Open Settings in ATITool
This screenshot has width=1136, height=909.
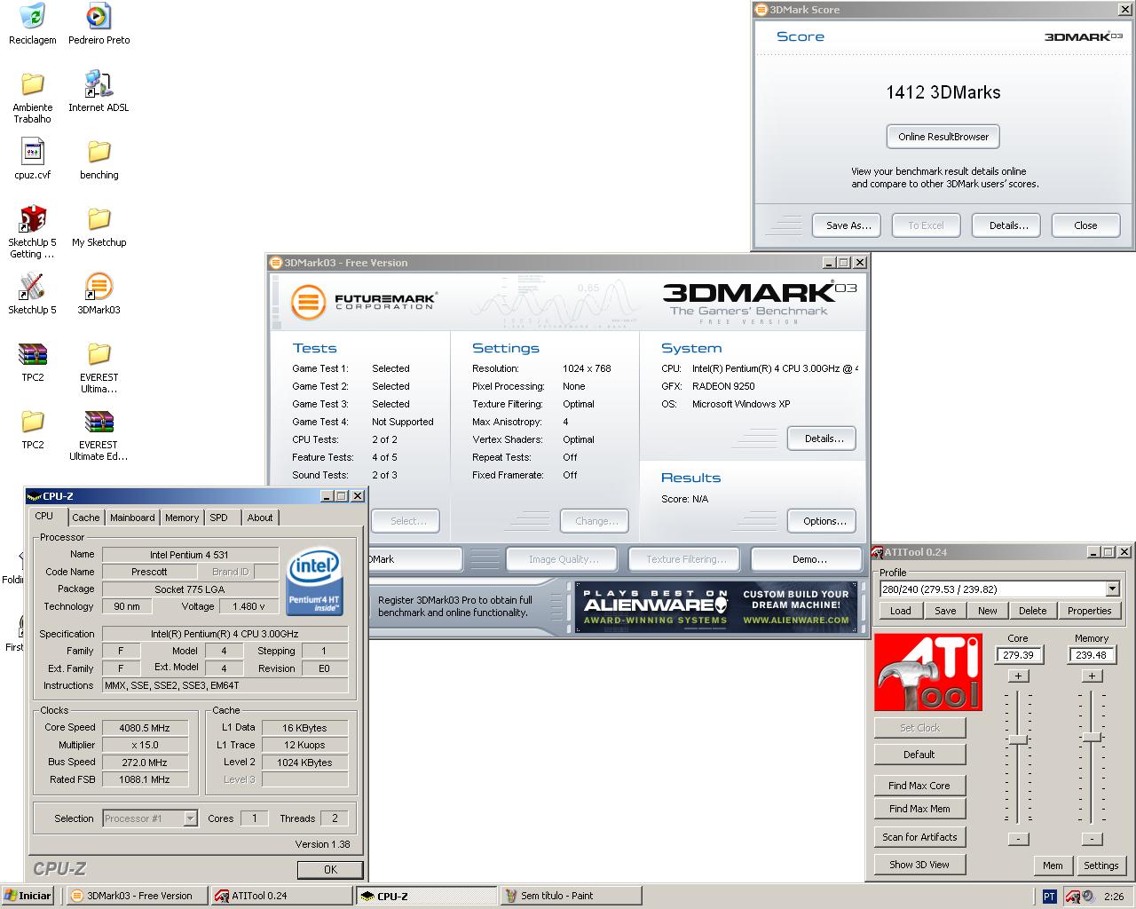point(1100,866)
